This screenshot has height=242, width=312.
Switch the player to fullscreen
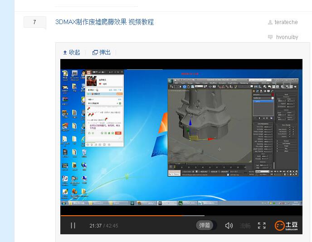pos(262,226)
